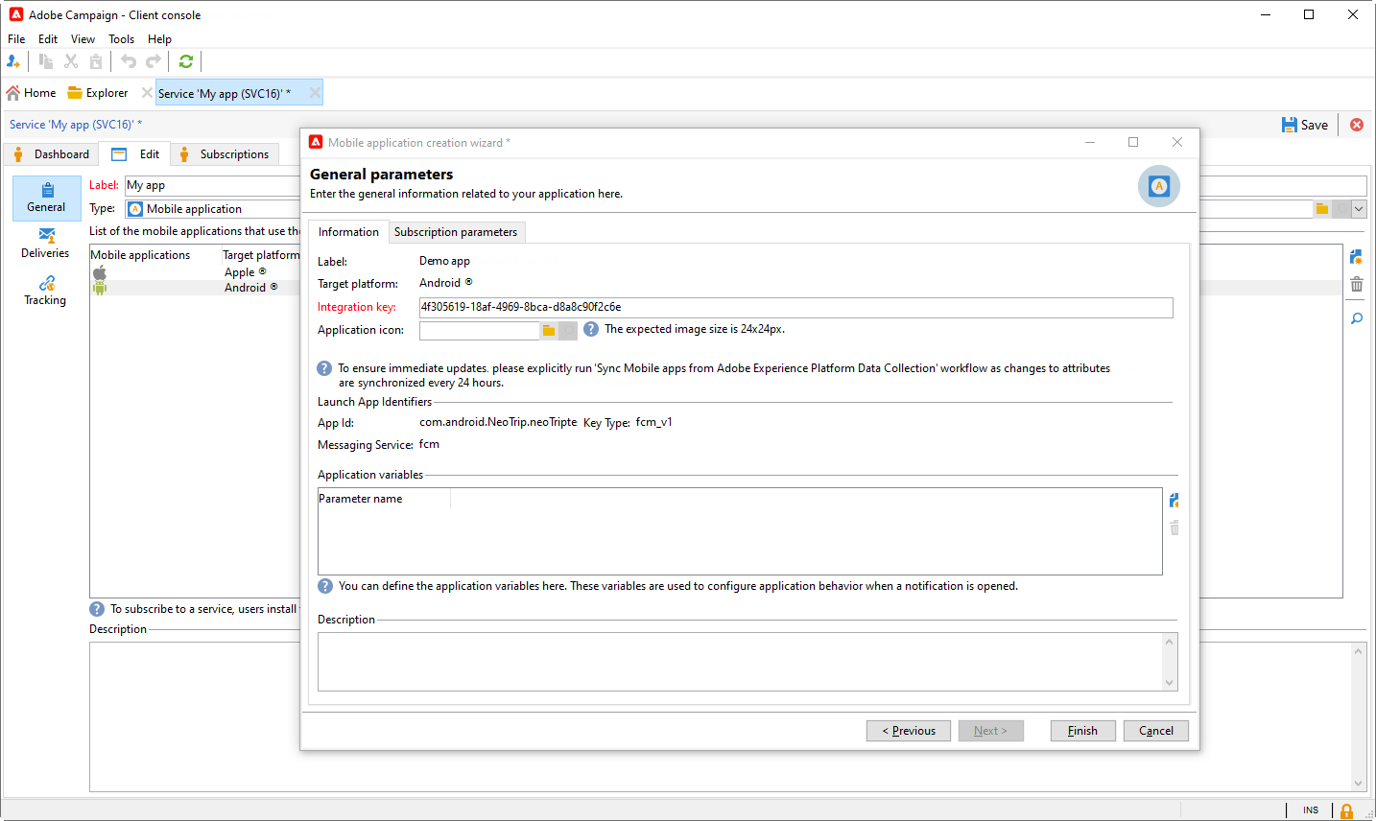This screenshot has width=1376, height=821.
Task: Click the up arrow of the wizard Description scrollbar
Action: click(x=1169, y=642)
